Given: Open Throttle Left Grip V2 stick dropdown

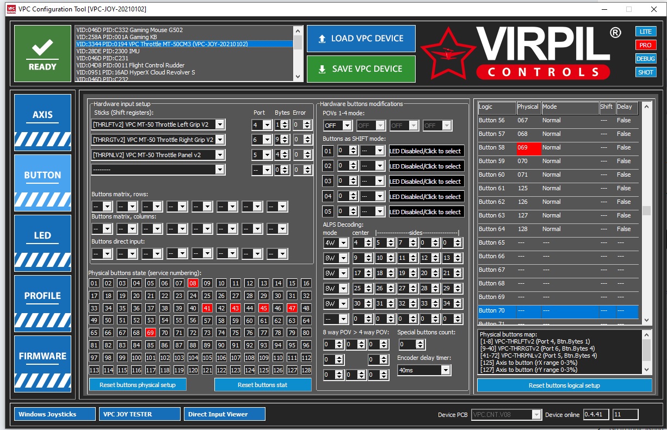Looking at the screenshot, I should pyautogui.click(x=158, y=124).
